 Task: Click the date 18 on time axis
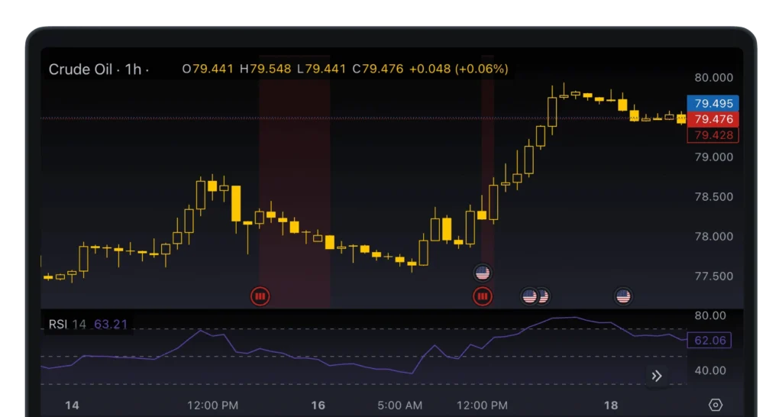click(611, 405)
